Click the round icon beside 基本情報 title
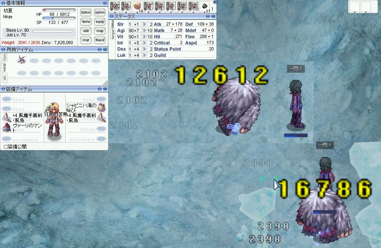 click(3, 3)
